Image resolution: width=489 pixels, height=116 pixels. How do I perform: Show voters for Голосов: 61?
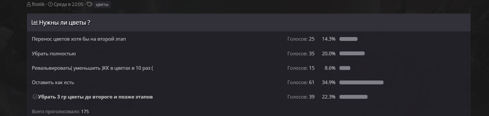[x=301, y=83]
